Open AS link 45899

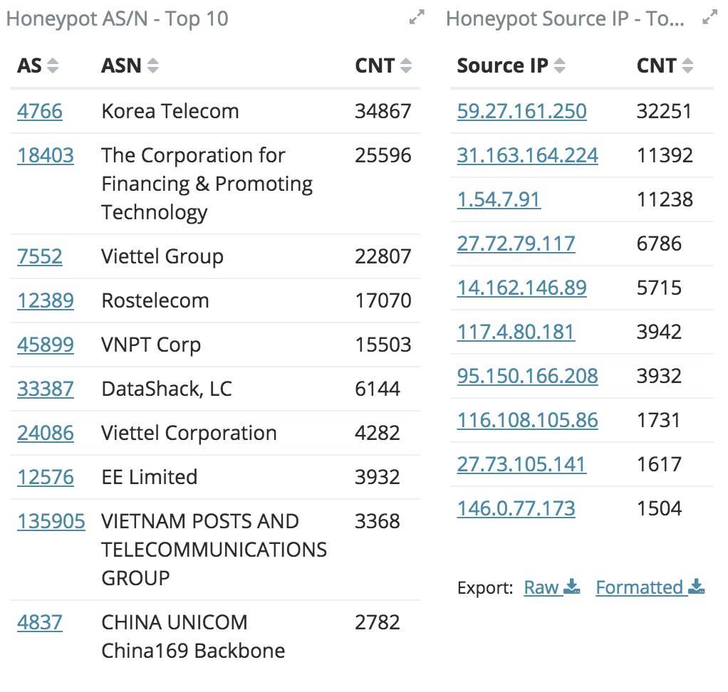click(x=46, y=345)
